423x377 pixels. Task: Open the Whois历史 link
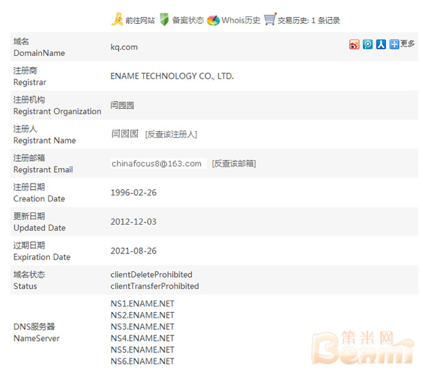241,20
